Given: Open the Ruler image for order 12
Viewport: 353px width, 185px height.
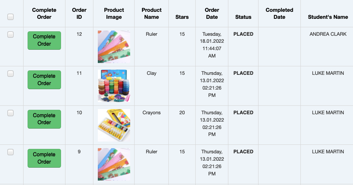Looking at the screenshot, I should tap(114, 47).
